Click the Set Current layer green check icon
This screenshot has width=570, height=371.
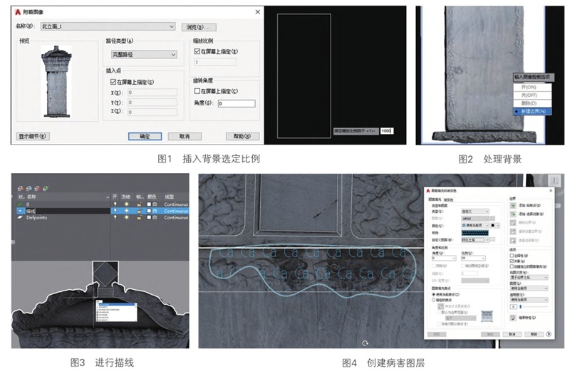tap(46, 189)
